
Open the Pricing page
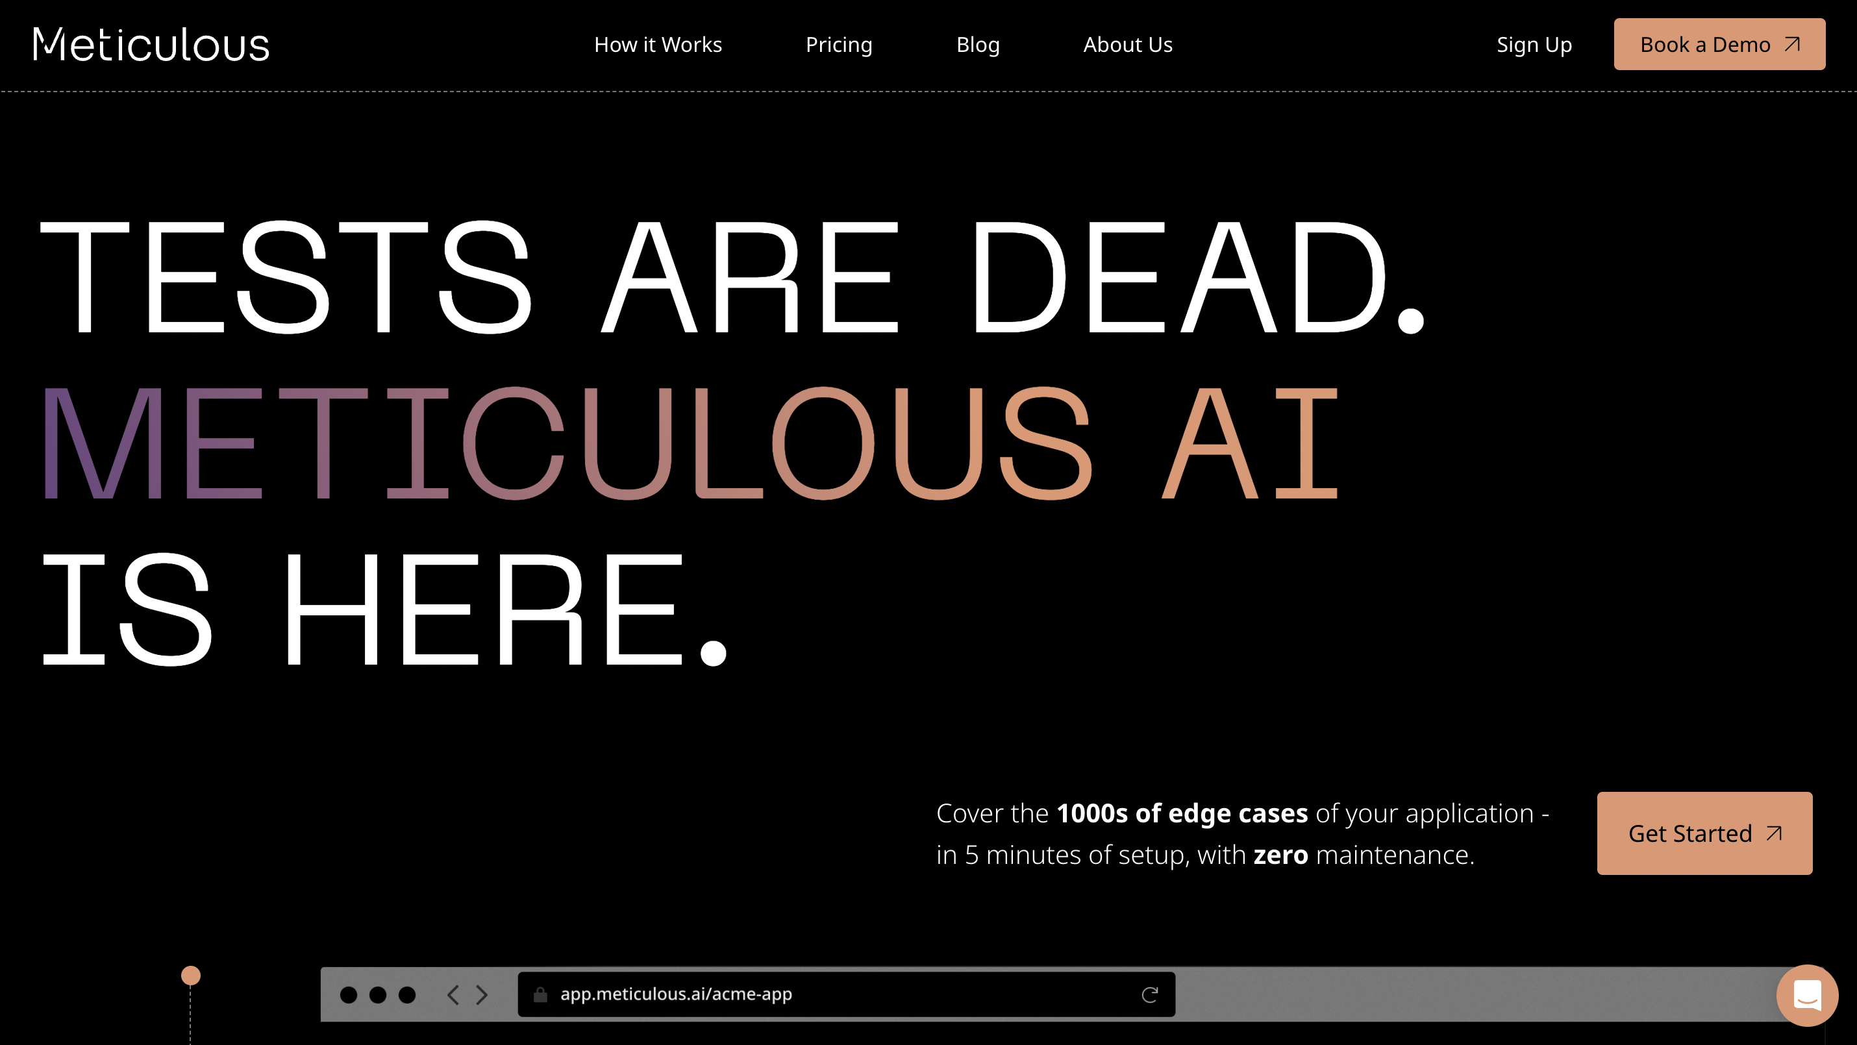point(839,44)
